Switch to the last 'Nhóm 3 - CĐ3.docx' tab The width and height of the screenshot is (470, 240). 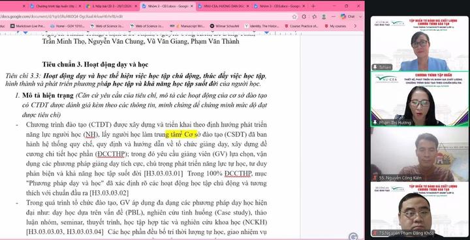pos(279,6)
